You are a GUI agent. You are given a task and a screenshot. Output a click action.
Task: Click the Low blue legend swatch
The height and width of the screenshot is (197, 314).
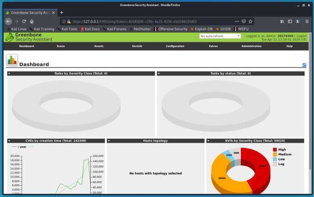tap(275, 159)
